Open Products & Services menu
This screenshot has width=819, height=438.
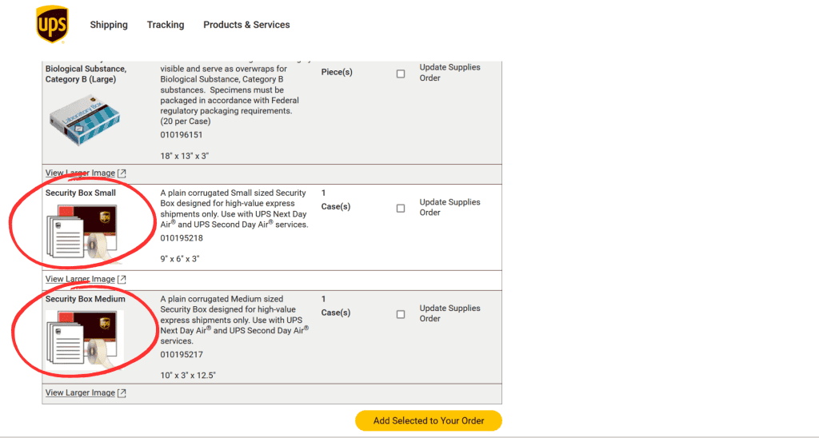(246, 25)
